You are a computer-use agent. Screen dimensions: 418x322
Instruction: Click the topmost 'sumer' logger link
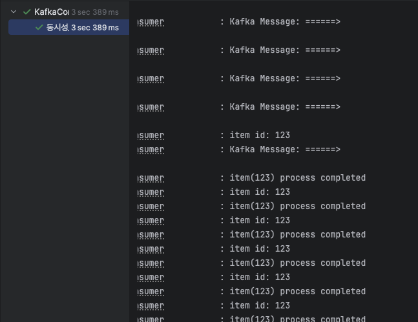pyautogui.click(x=151, y=22)
